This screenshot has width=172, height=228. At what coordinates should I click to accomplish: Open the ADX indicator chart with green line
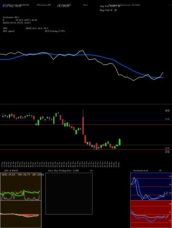click(21, 187)
